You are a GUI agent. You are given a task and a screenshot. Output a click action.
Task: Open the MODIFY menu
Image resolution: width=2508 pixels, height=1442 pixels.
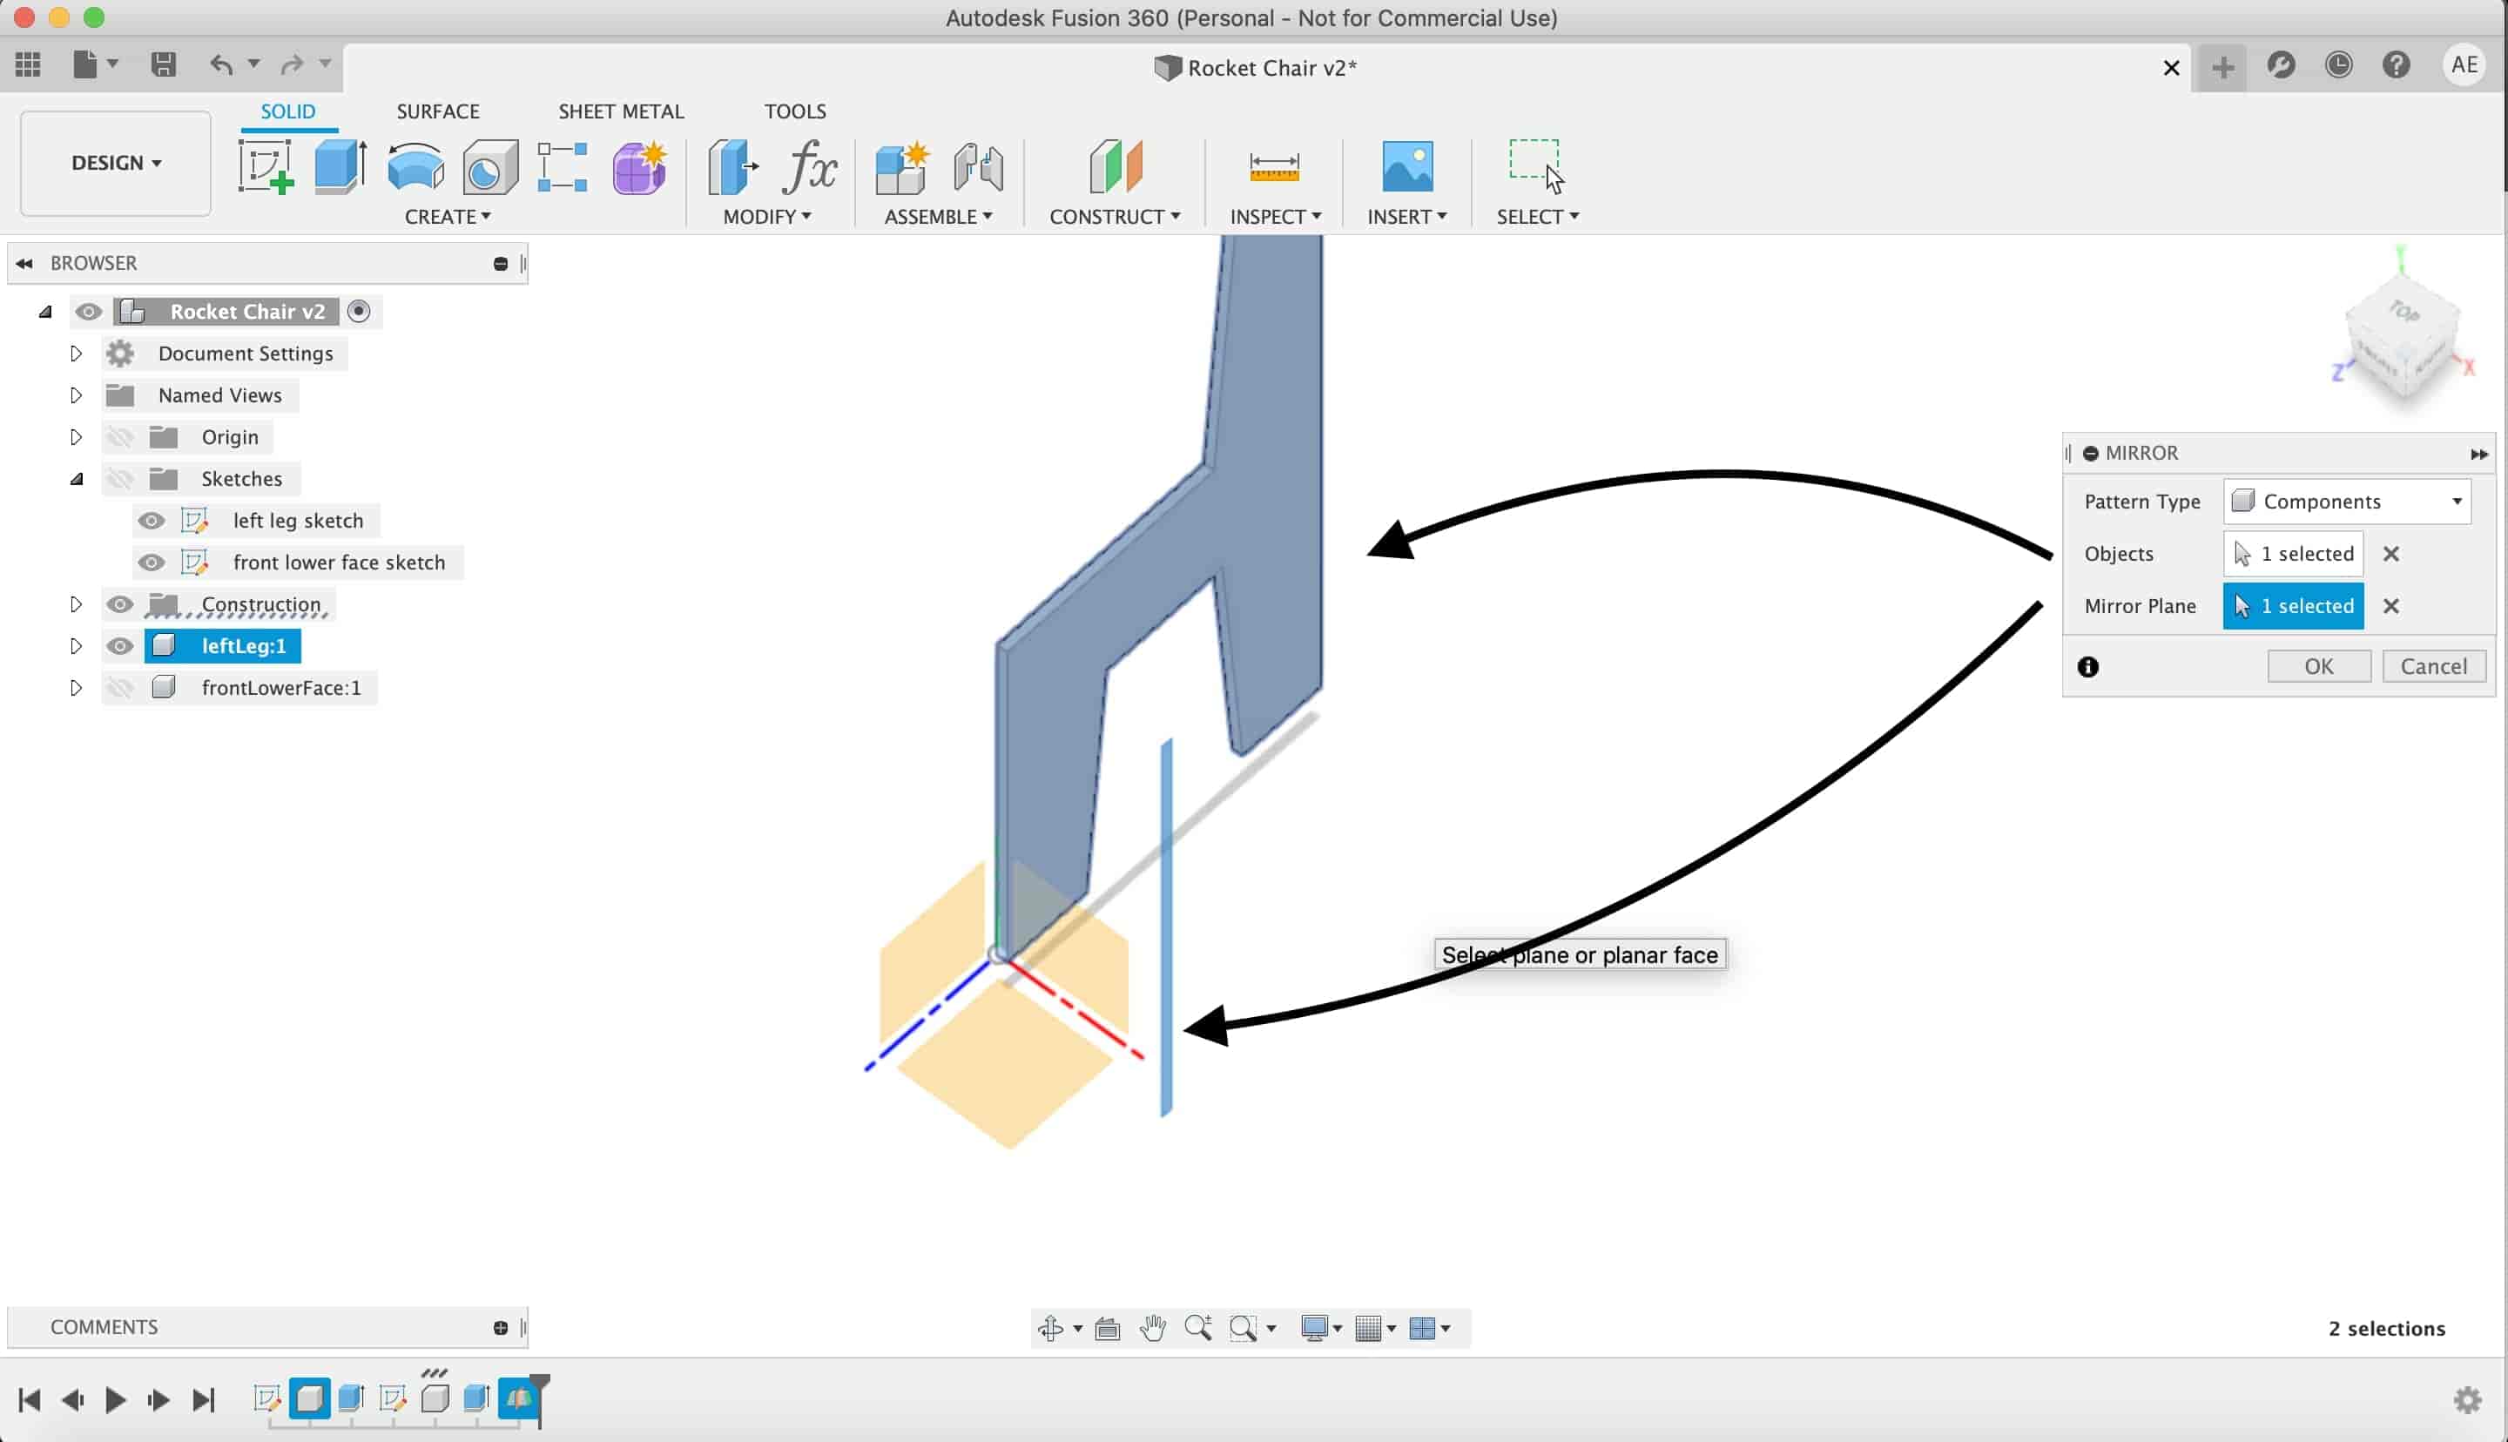point(767,216)
